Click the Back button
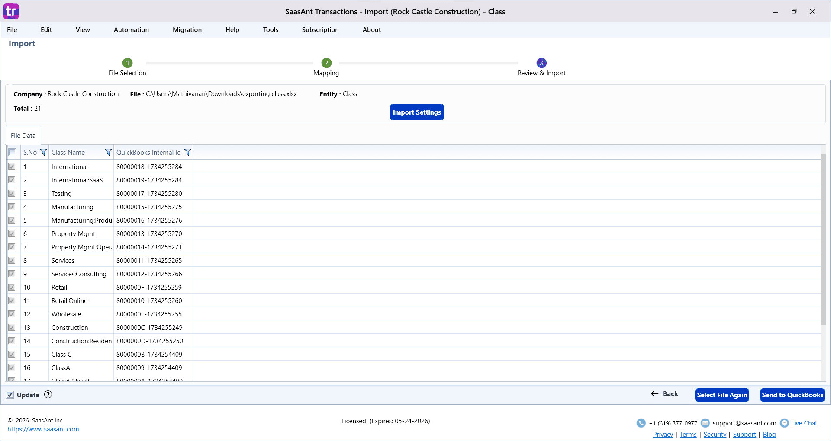This screenshot has width=831, height=441. coord(664,394)
